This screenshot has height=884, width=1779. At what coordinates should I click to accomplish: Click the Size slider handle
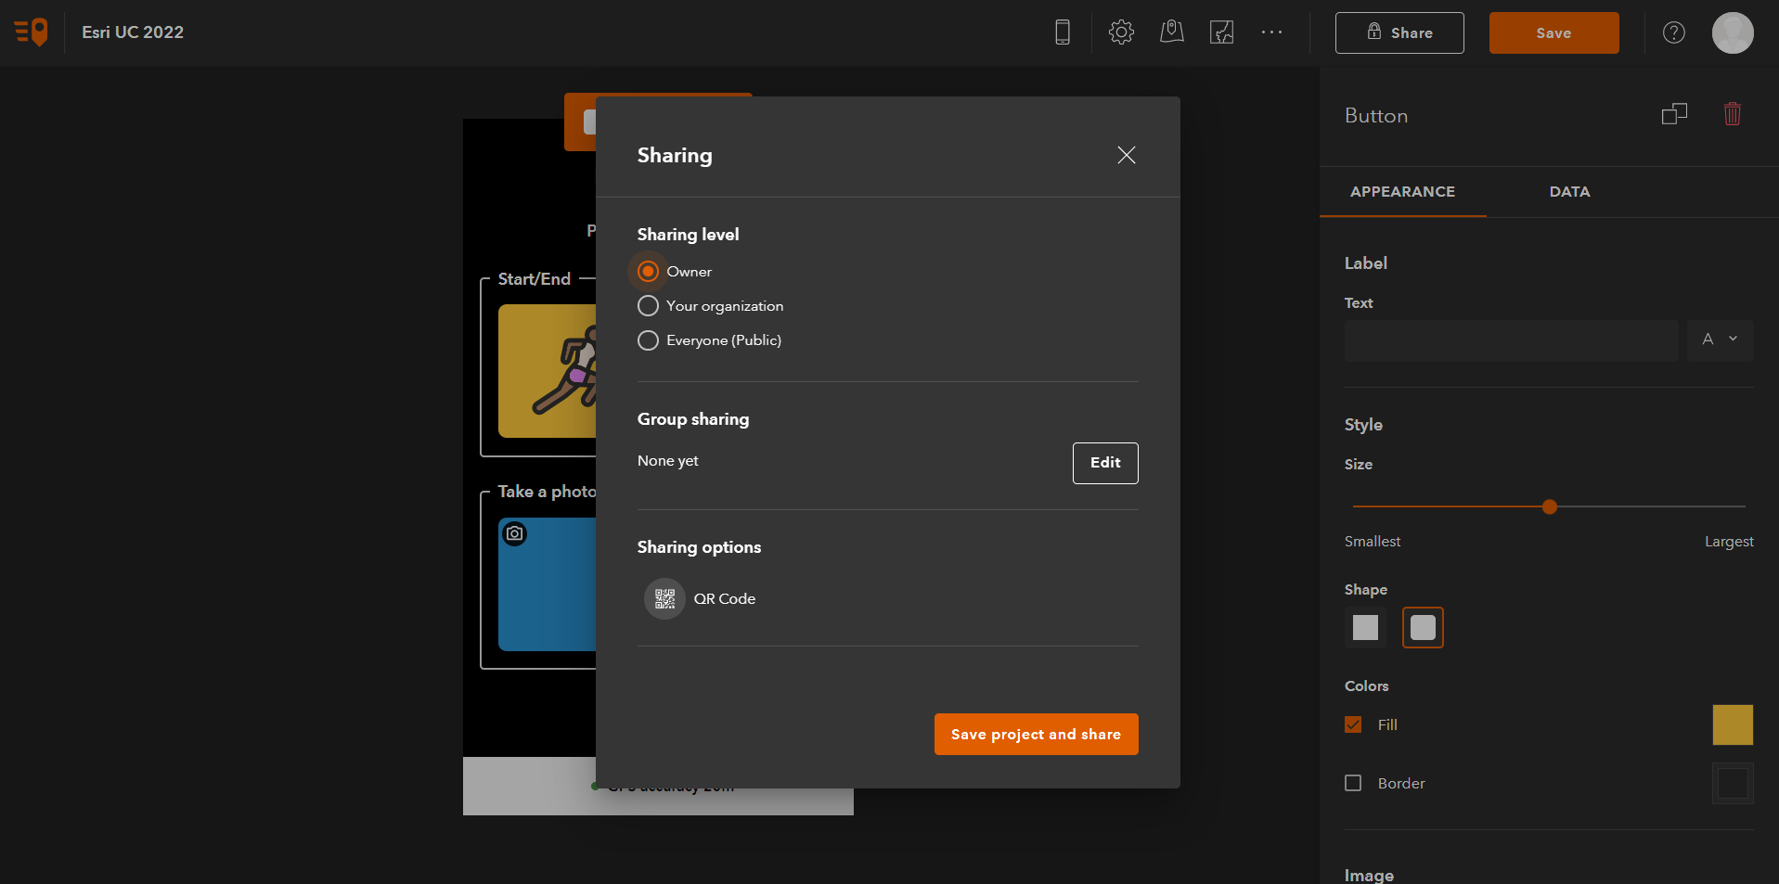pos(1549,506)
